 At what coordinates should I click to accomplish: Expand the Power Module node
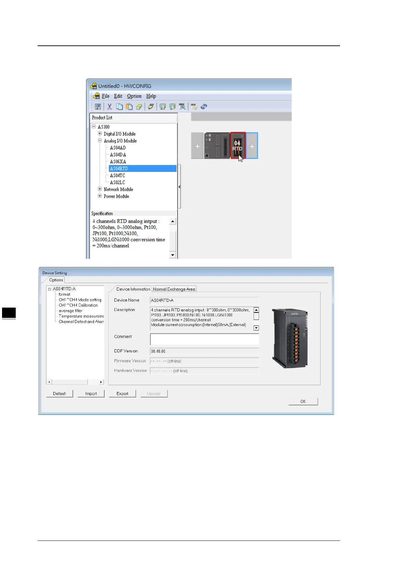tap(100, 196)
